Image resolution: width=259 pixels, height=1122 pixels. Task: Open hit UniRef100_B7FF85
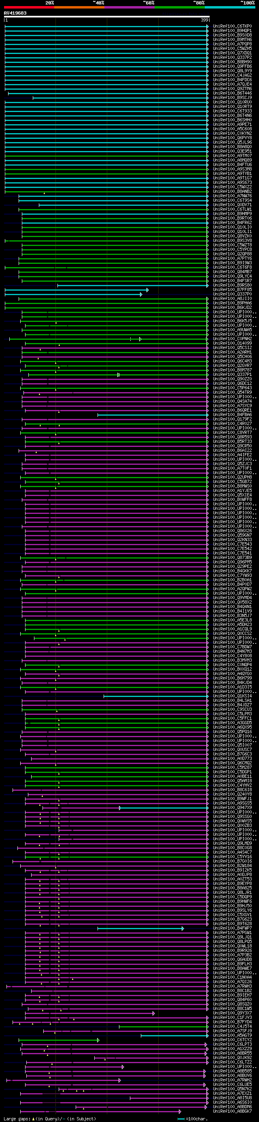click(x=232, y=290)
